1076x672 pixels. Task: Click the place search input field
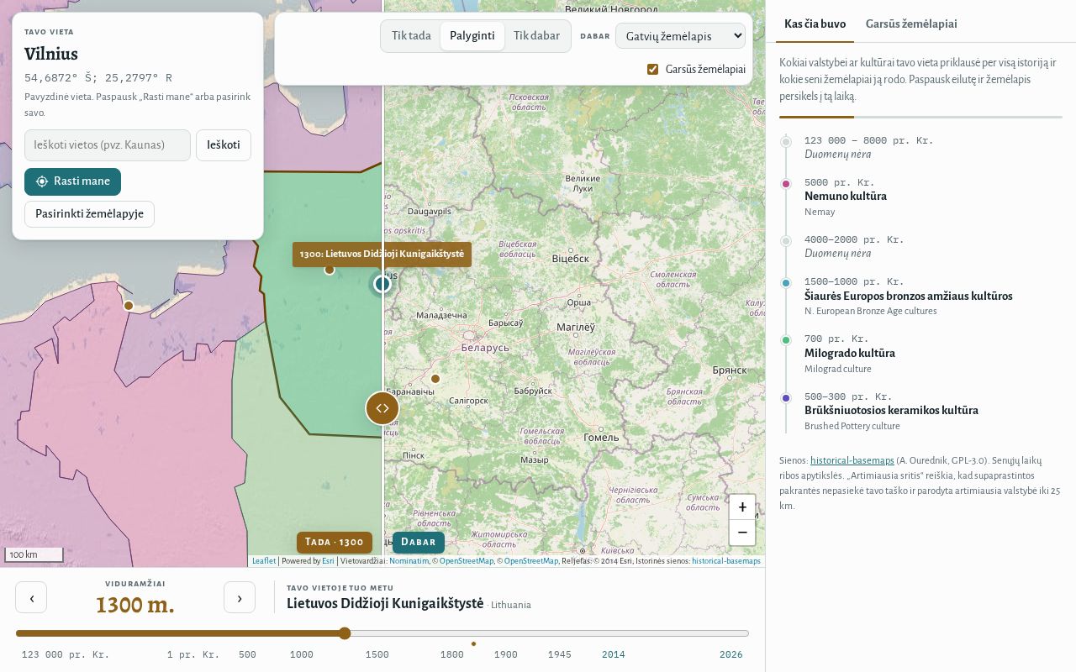click(x=108, y=145)
